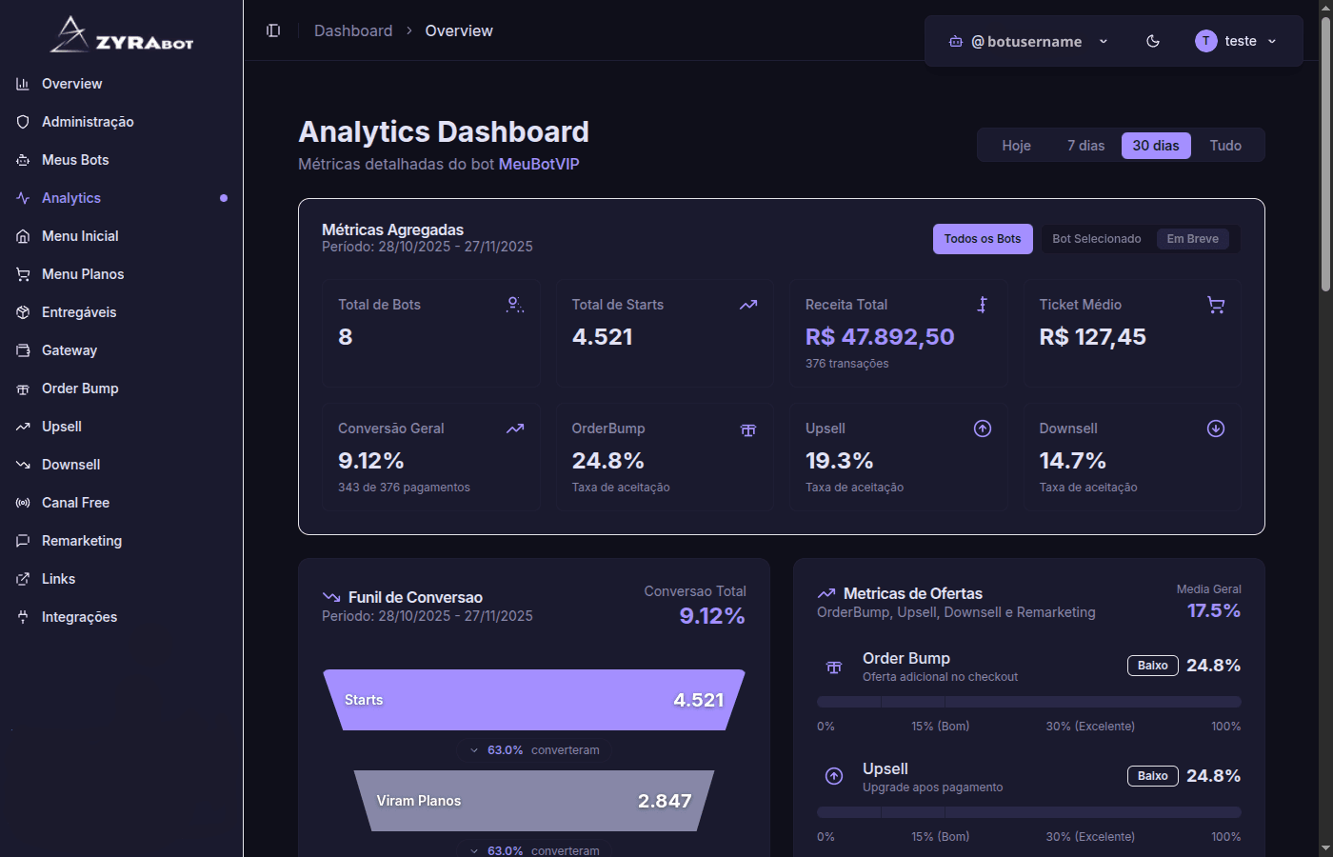Viewport: 1333px width, 857px height.
Task: Select the Upsell sidebar icon
Action: (x=21, y=426)
